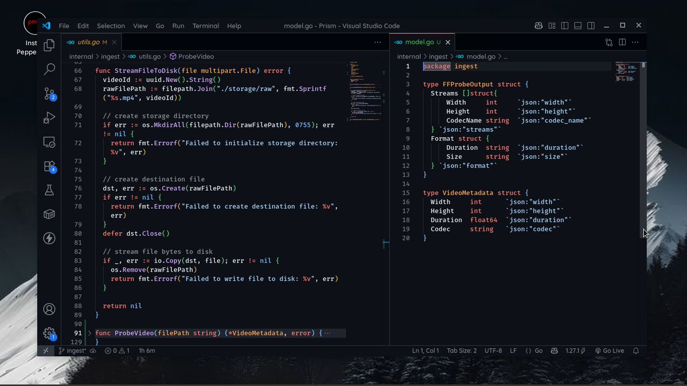This screenshot has height=386, width=687.
Task: Change indentation via Tab Size: 2
Action: click(x=461, y=351)
